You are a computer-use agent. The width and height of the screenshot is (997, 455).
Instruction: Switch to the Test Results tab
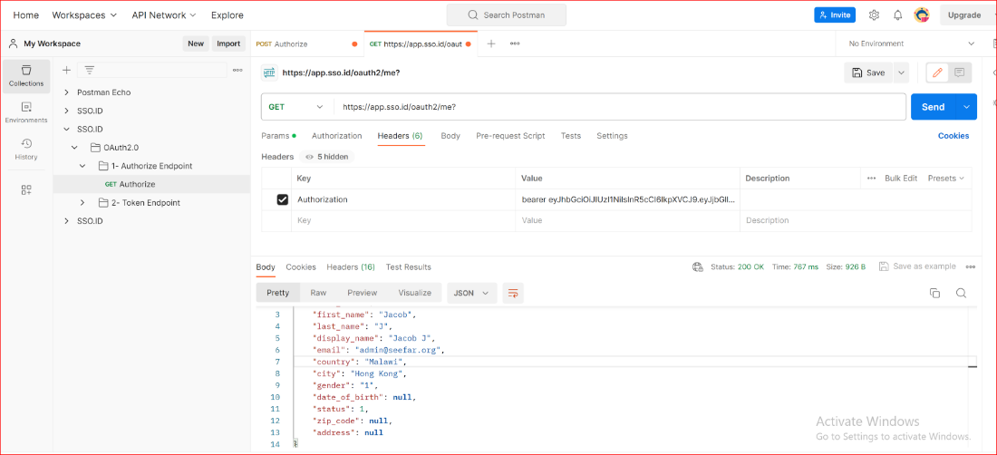click(408, 267)
